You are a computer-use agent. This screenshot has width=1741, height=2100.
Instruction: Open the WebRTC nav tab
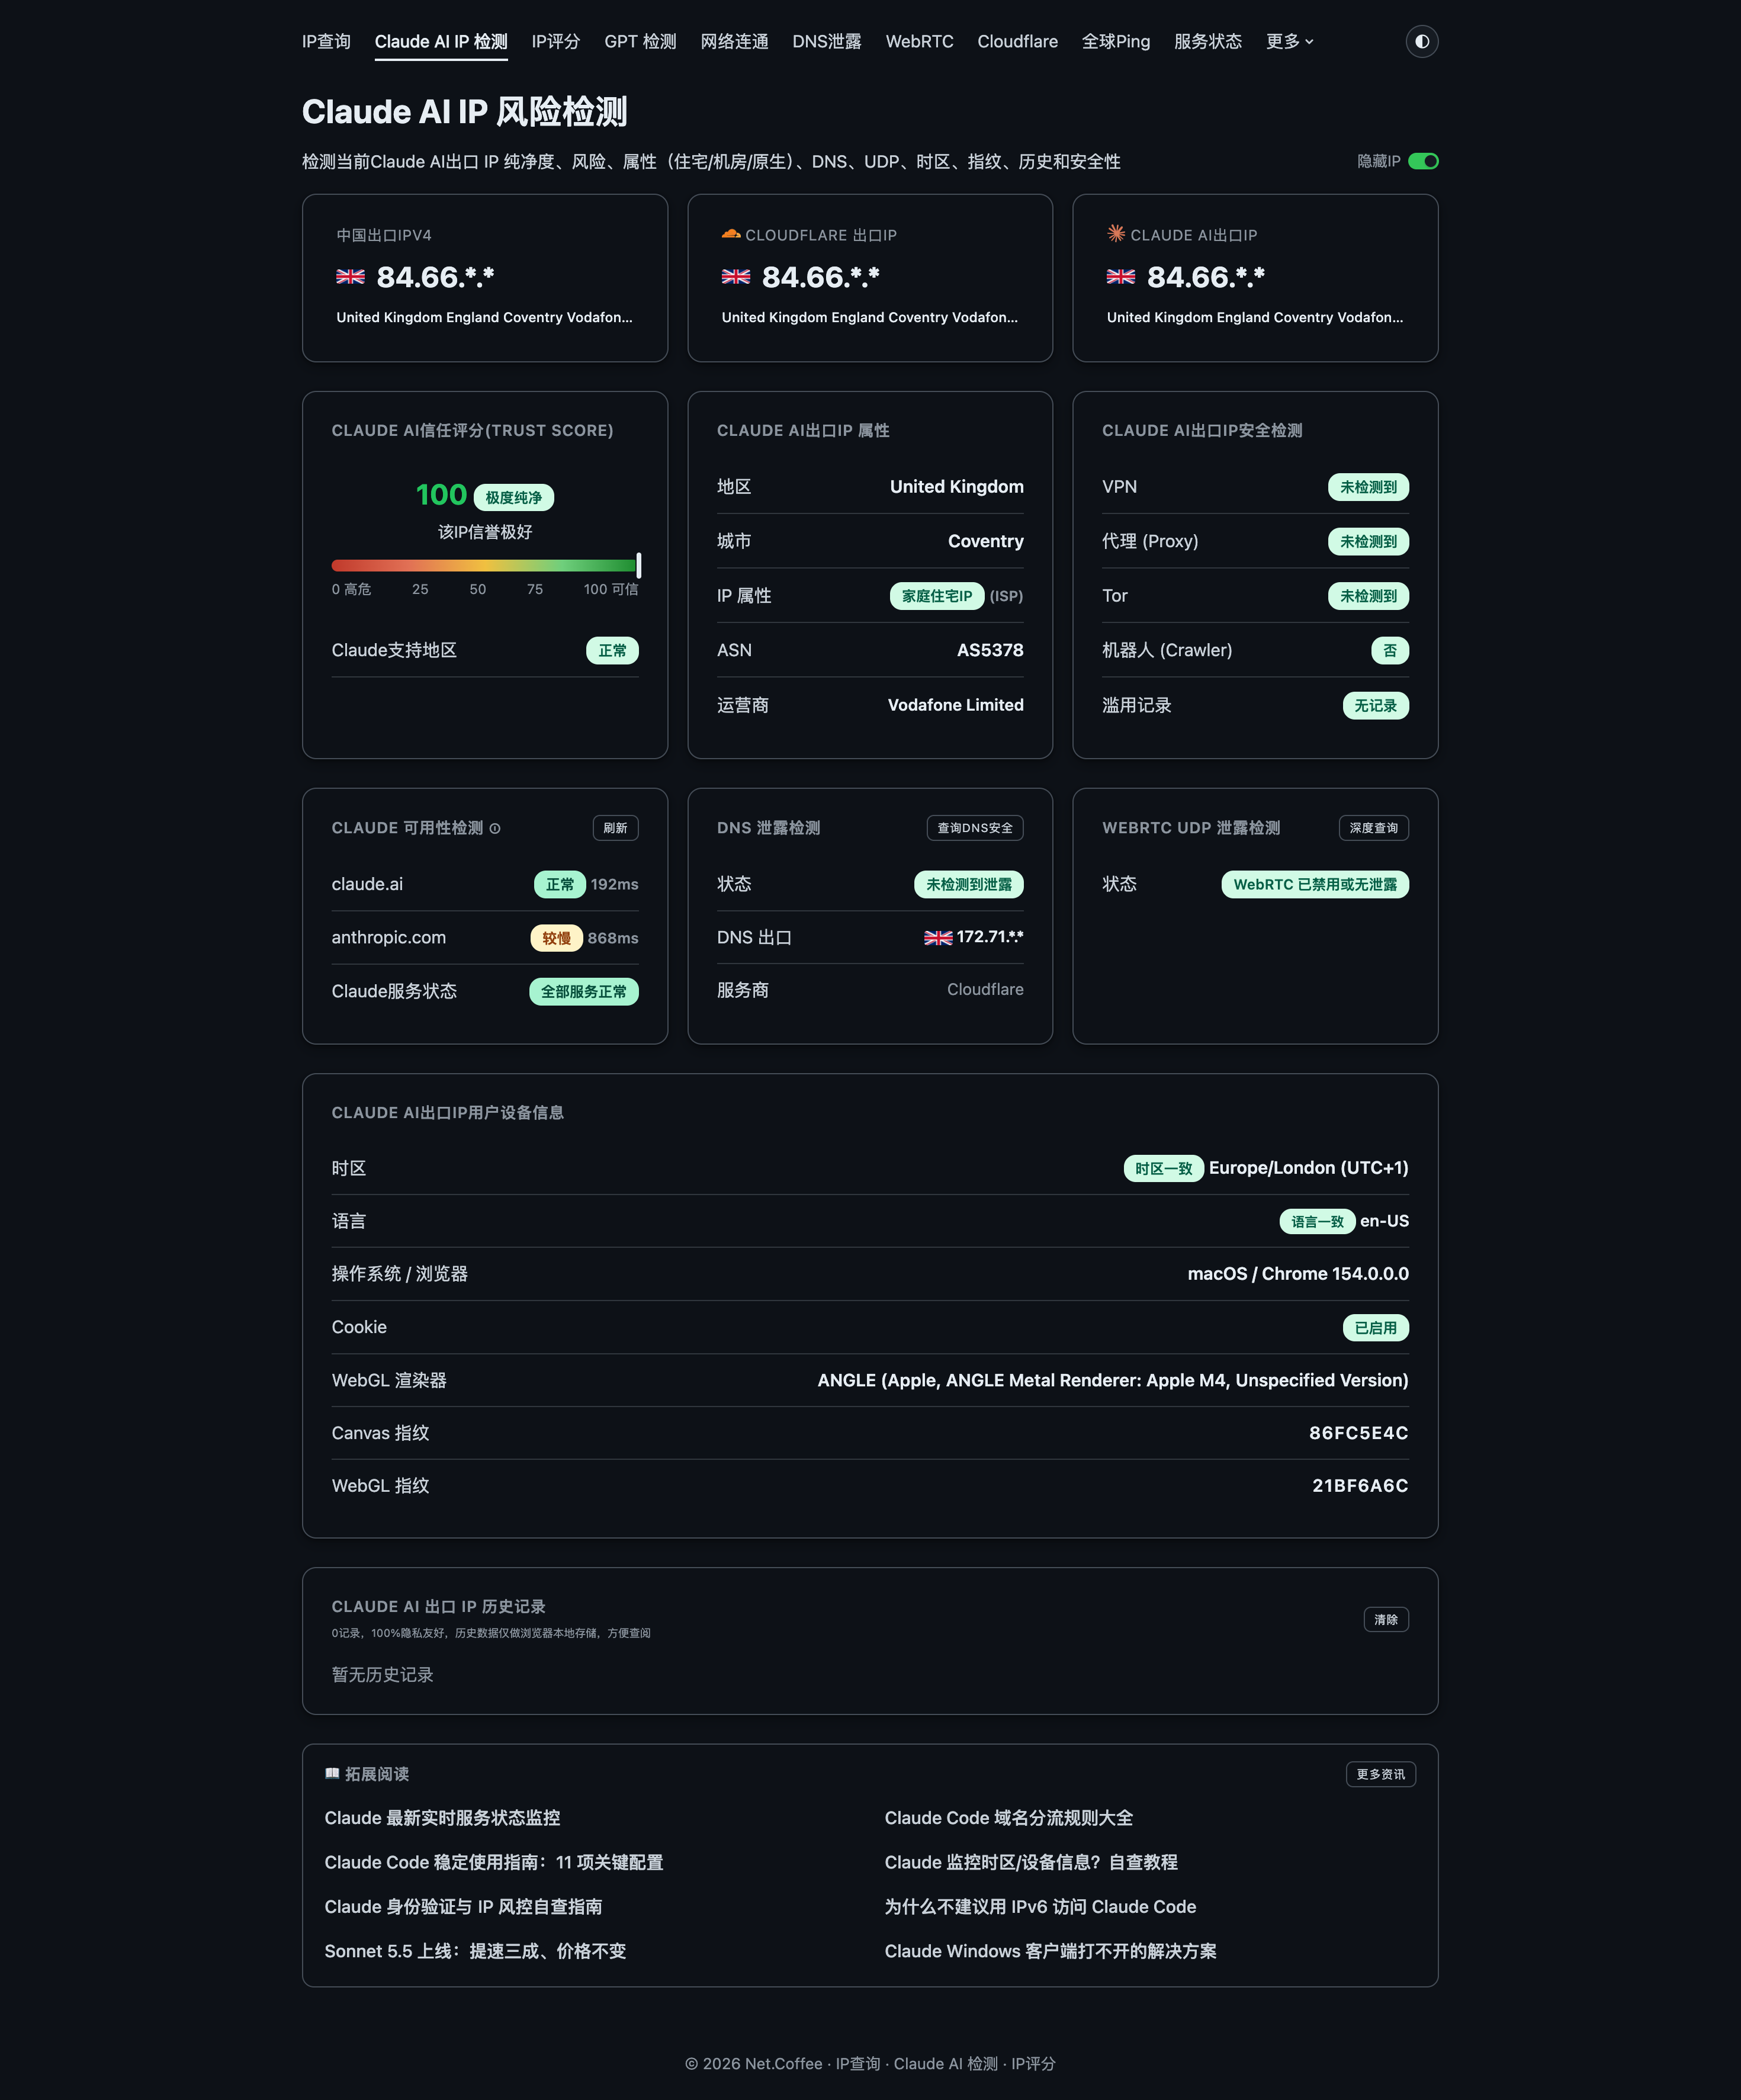[x=919, y=41]
